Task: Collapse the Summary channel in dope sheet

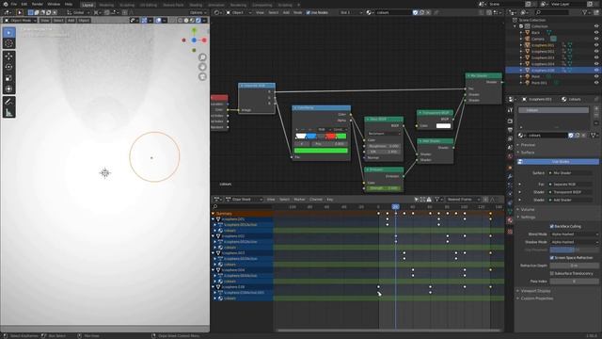Action: coord(214,214)
